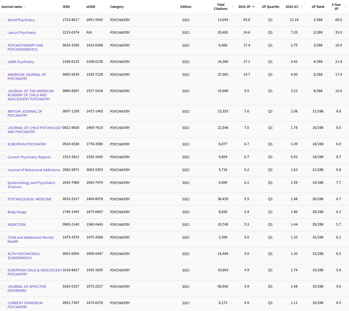Open Psychological Medicine journal link
349x311 pixels.
point(30,199)
